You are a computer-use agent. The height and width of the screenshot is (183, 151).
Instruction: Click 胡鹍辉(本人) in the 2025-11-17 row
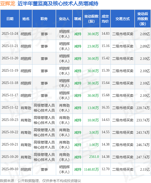64,96
